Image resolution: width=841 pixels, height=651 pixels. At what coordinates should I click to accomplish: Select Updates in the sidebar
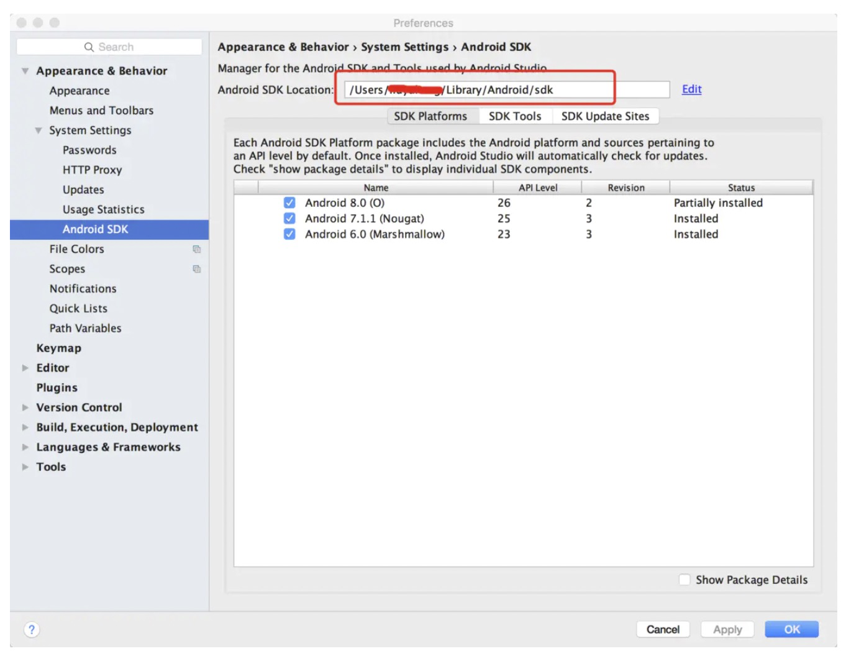click(83, 190)
